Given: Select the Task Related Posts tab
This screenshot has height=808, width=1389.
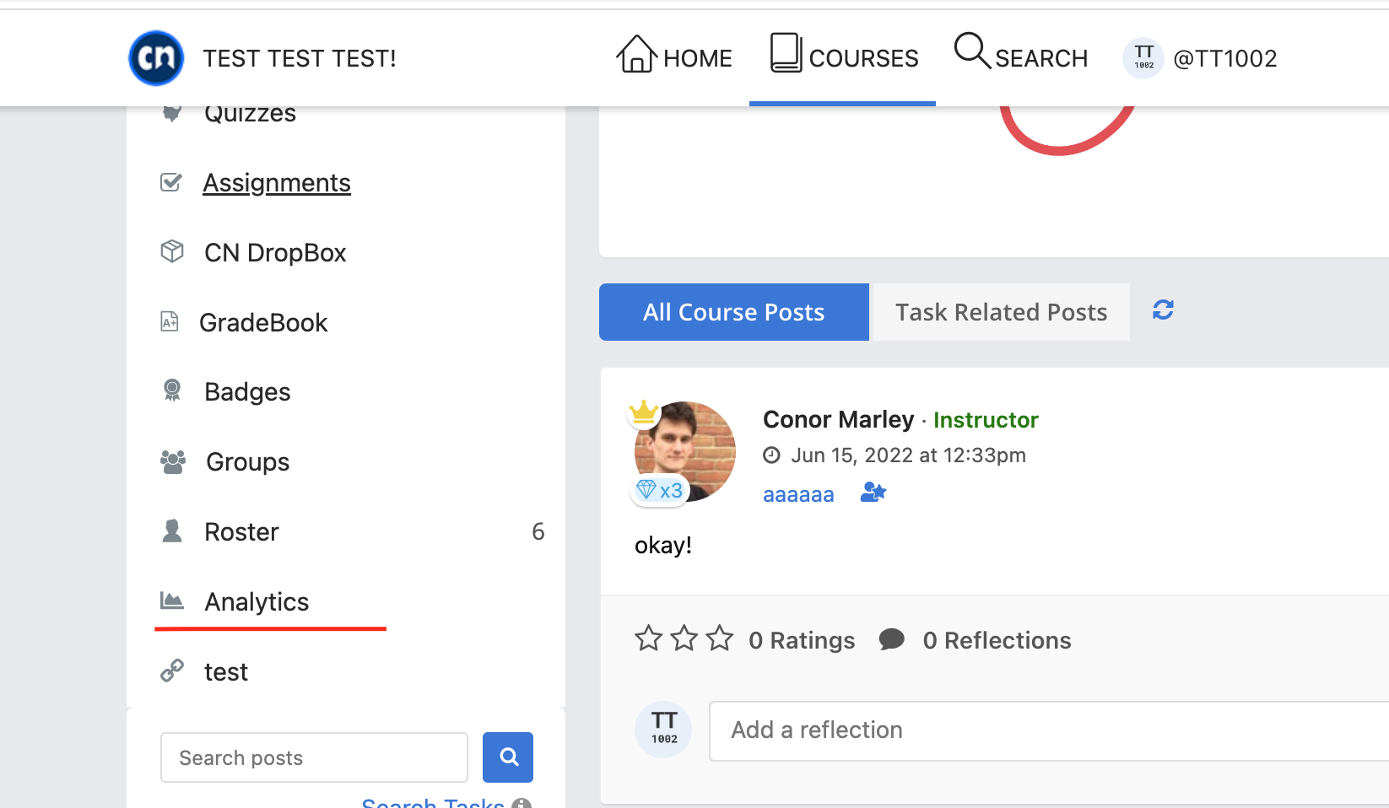Looking at the screenshot, I should [x=1001, y=312].
